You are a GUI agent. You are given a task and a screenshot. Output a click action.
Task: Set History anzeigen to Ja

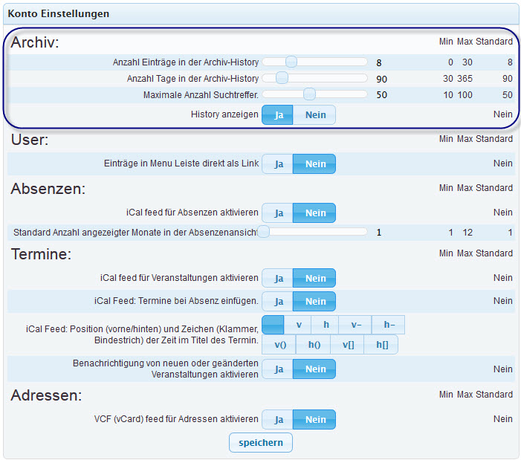pyautogui.click(x=278, y=114)
